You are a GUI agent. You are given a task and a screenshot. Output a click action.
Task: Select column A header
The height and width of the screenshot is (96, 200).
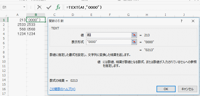tap(17, 15)
